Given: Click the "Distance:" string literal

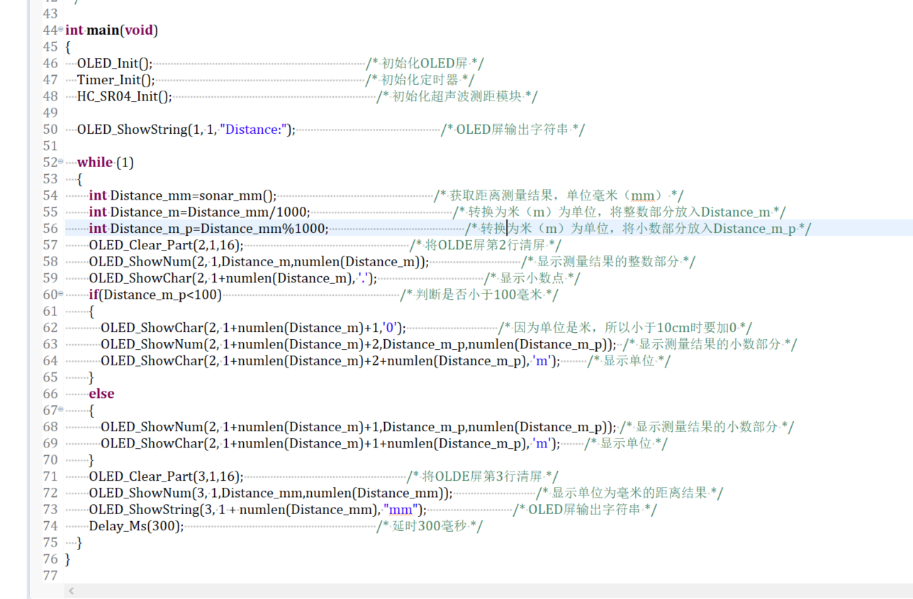Looking at the screenshot, I should coord(252,130).
